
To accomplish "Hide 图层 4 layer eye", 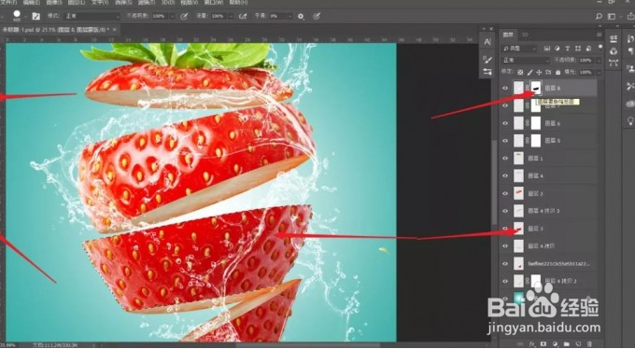I will pos(505,175).
